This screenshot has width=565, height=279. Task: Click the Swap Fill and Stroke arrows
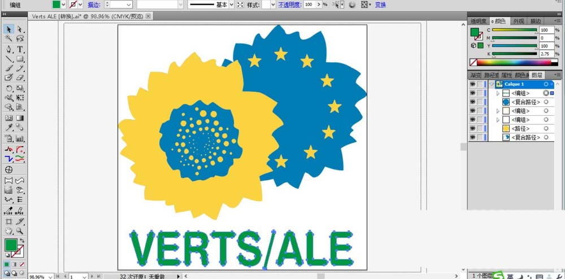point(23,241)
